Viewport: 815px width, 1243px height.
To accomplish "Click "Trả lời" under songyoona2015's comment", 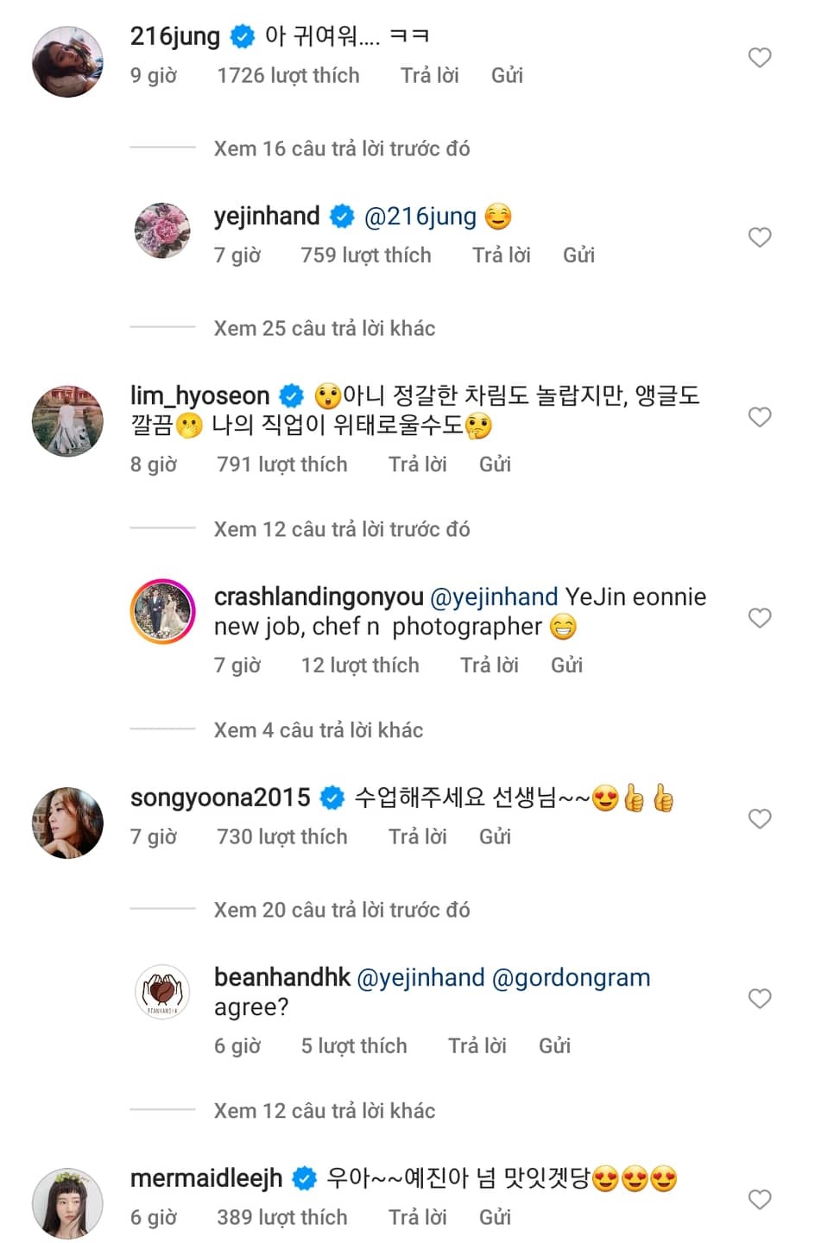I will tap(417, 836).
